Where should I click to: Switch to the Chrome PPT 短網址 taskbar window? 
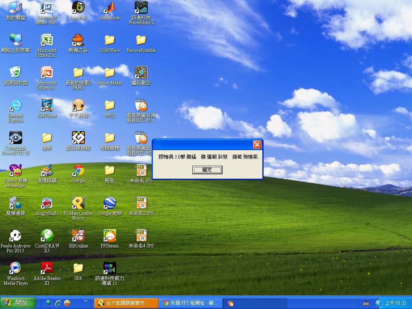[191, 303]
